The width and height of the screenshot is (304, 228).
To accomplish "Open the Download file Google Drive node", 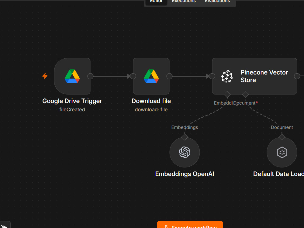I will tap(151, 76).
